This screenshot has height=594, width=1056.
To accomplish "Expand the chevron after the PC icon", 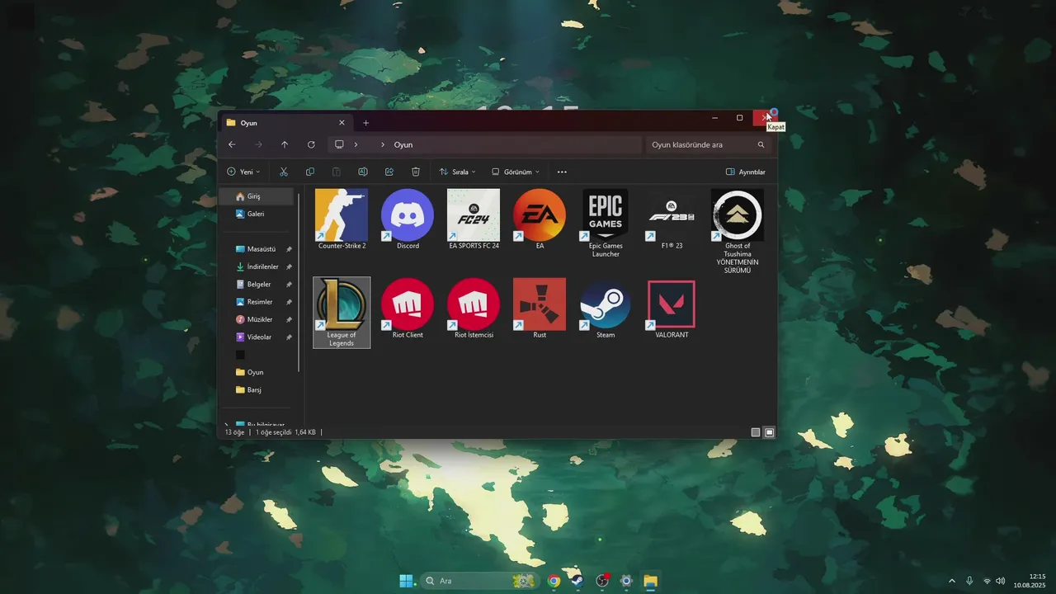I will tap(356, 144).
